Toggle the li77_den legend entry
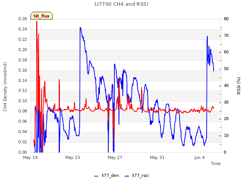 (106, 175)
